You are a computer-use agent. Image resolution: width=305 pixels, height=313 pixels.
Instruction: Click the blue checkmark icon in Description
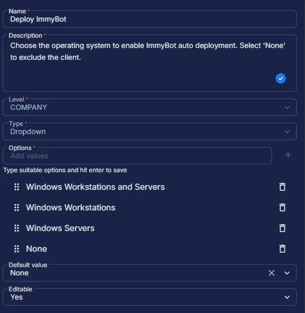click(281, 78)
